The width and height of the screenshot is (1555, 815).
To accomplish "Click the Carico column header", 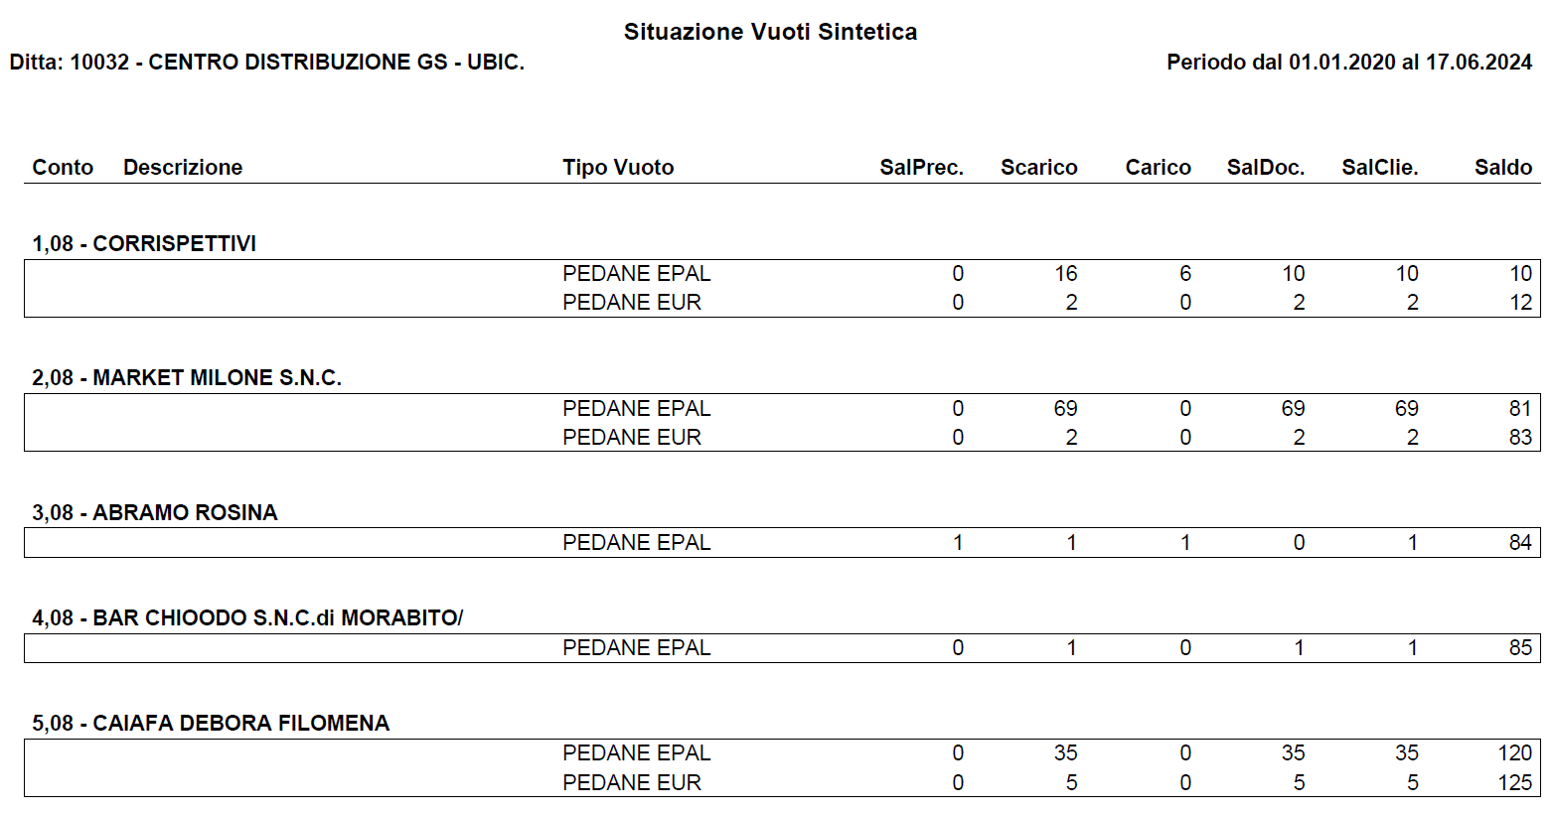I will [x=1158, y=167].
